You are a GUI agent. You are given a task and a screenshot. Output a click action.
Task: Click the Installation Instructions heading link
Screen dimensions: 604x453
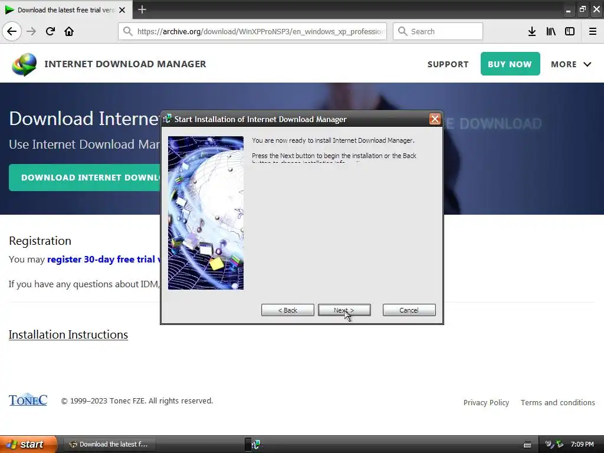[x=68, y=335]
